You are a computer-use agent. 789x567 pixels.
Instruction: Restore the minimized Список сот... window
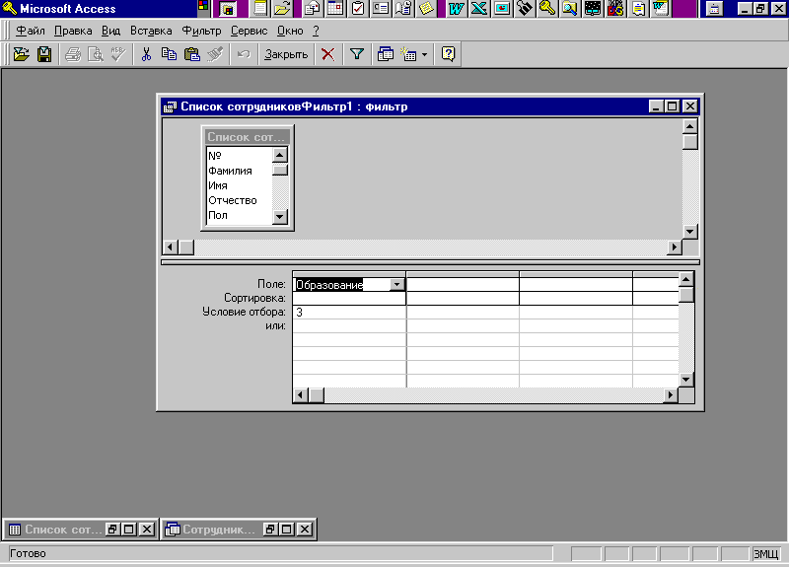click(112, 530)
